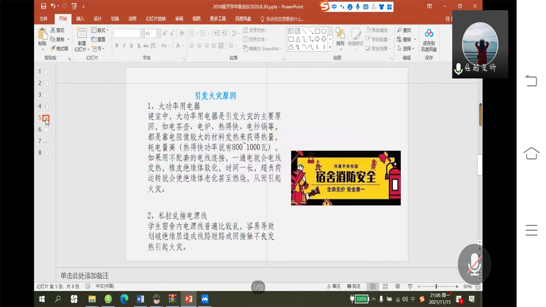546x307 pixels.
Task: Select the oval shape in shapes gallery
Action: (324, 31)
